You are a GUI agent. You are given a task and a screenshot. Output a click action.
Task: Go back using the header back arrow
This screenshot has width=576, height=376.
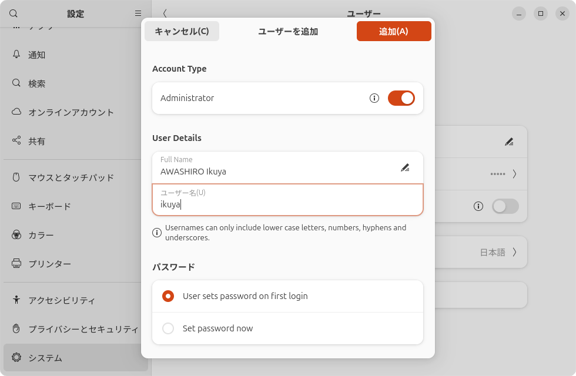click(x=165, y=14)
